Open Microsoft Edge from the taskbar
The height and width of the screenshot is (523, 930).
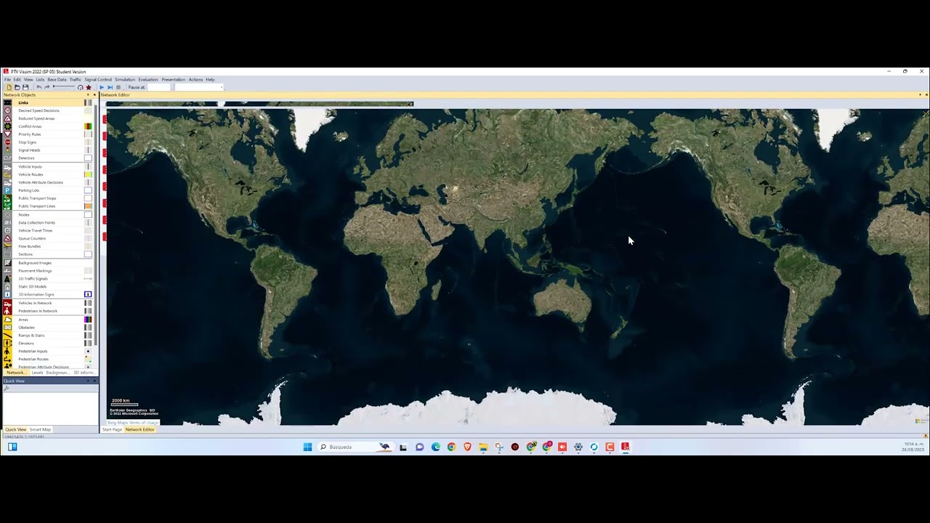[x=435, y=447]
